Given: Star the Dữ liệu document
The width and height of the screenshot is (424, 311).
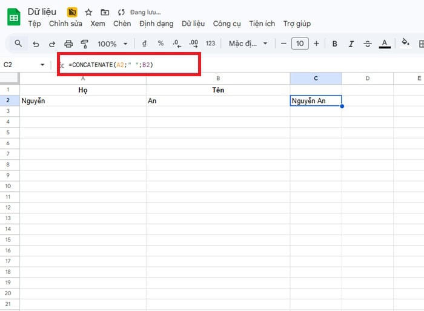Looking at the screenshot, I should click(x=88, y=12).
